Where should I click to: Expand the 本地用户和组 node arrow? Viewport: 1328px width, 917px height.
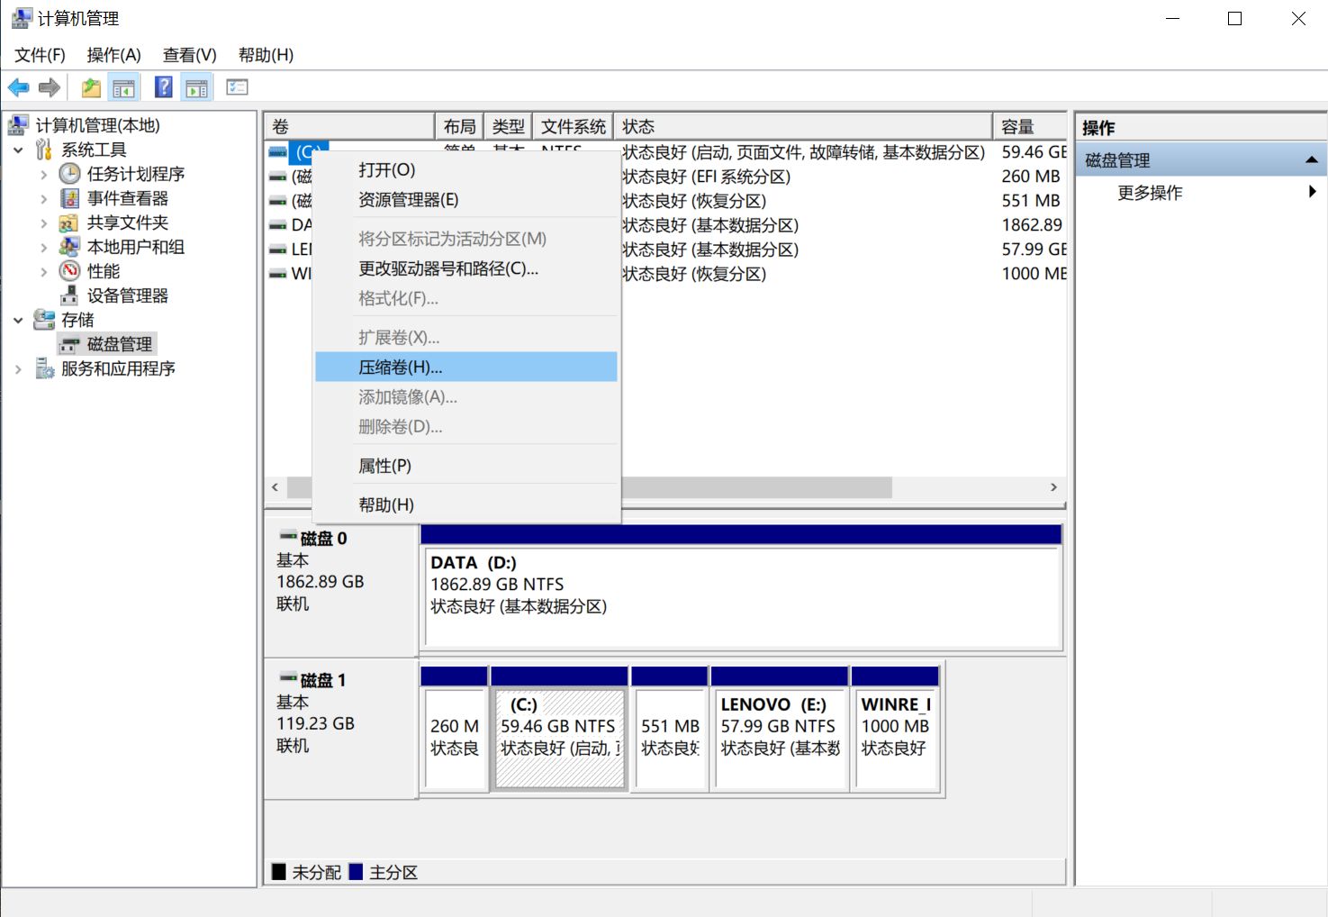[43, 247]
